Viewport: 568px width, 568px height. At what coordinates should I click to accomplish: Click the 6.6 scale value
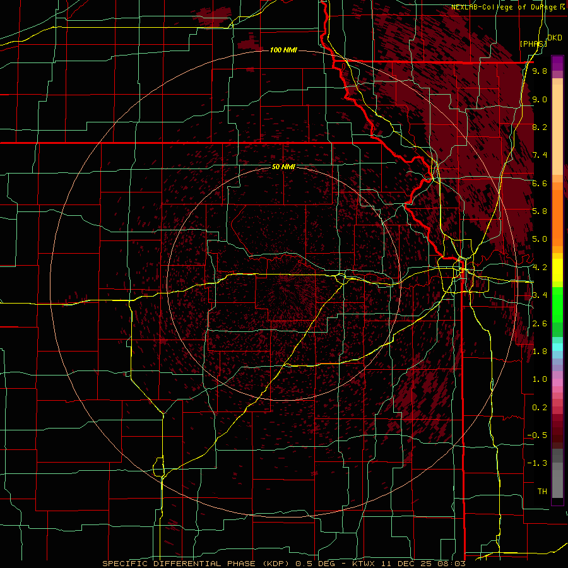(x=540, y=184)
